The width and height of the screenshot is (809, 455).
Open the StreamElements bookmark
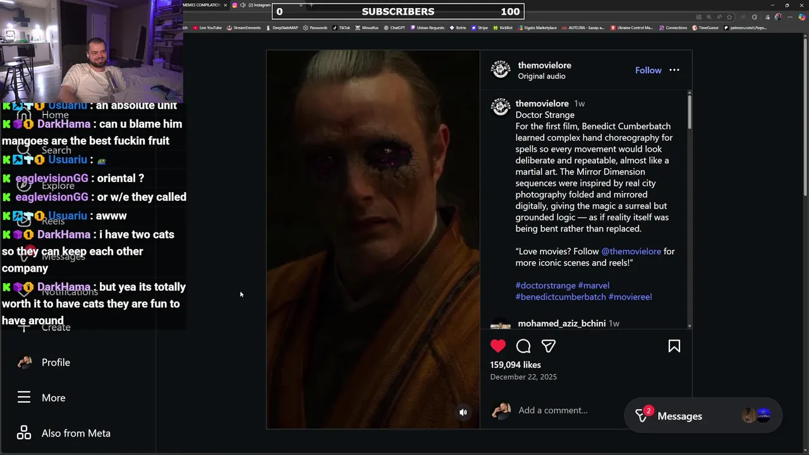pos(243,28)
